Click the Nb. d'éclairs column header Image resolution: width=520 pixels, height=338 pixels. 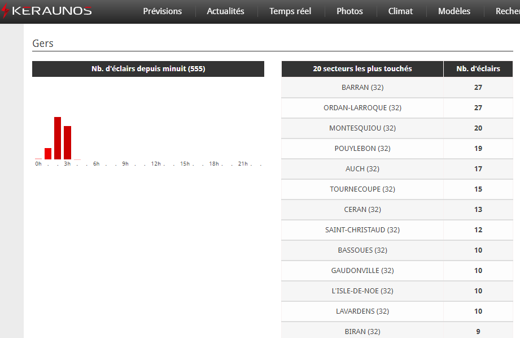click(478, 69)
